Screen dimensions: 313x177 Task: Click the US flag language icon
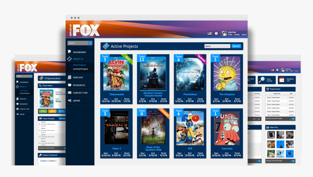coord(210,33)
